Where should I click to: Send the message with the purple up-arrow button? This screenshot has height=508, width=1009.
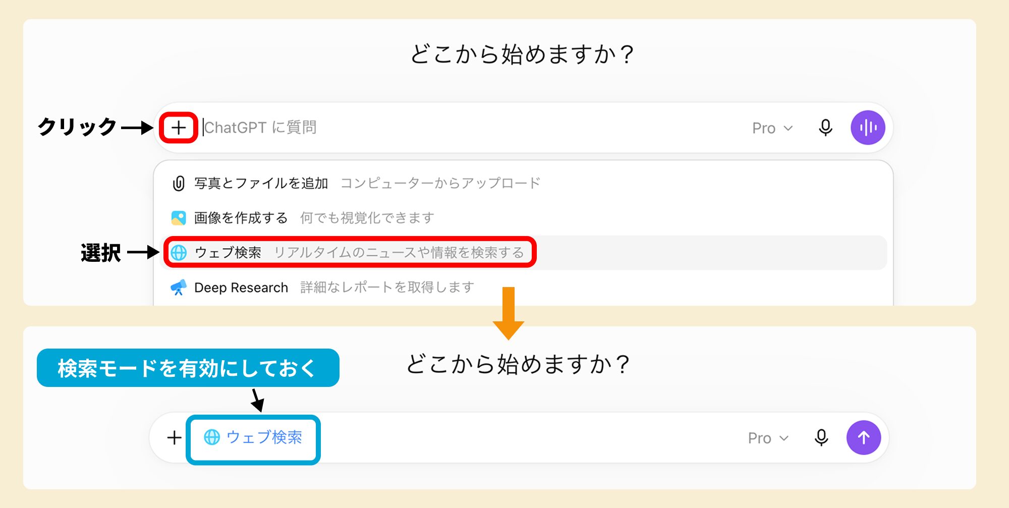tap(864, 437)
